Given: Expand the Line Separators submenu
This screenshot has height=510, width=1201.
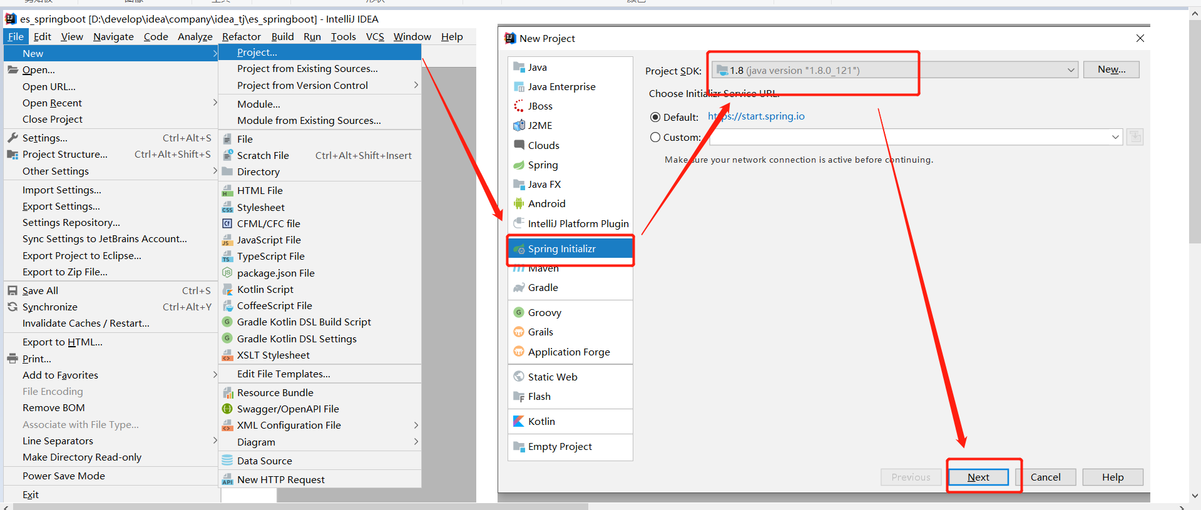Looking at the screenshot, I should coord(215,441).
